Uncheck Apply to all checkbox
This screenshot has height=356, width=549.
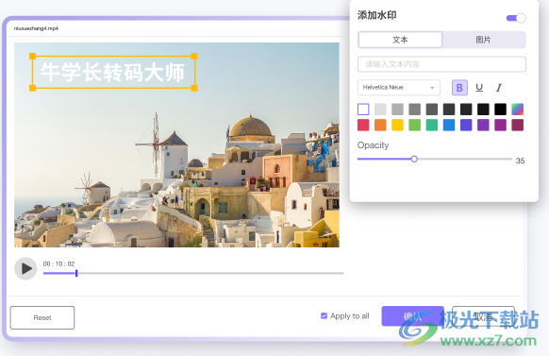pos(324,316)
